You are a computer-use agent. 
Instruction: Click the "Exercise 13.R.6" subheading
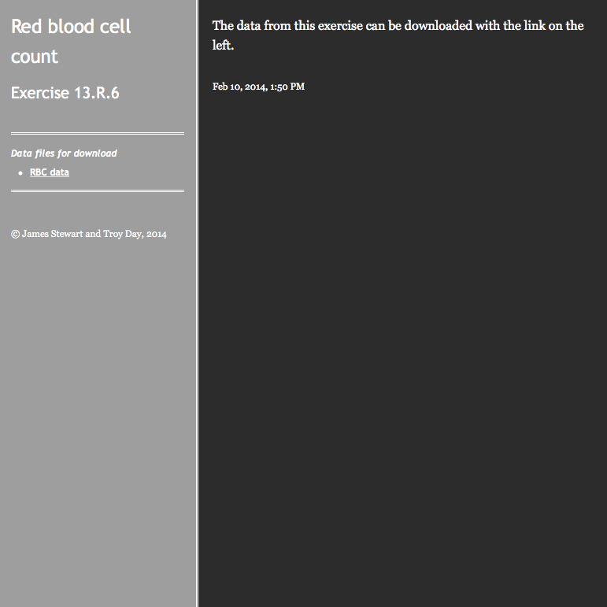coord(65,93)
